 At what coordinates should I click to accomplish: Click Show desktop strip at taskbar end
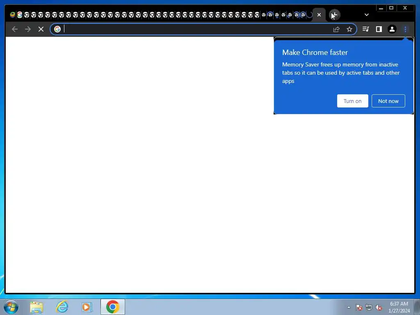(417, 307)
